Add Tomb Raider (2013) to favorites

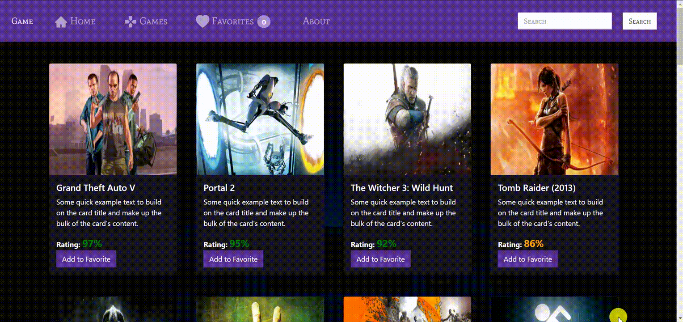click(x=527, y=259)
